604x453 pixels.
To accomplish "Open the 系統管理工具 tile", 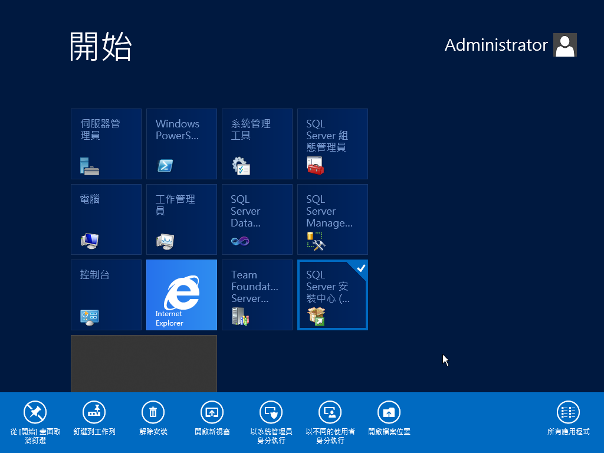I will [257, 144].
